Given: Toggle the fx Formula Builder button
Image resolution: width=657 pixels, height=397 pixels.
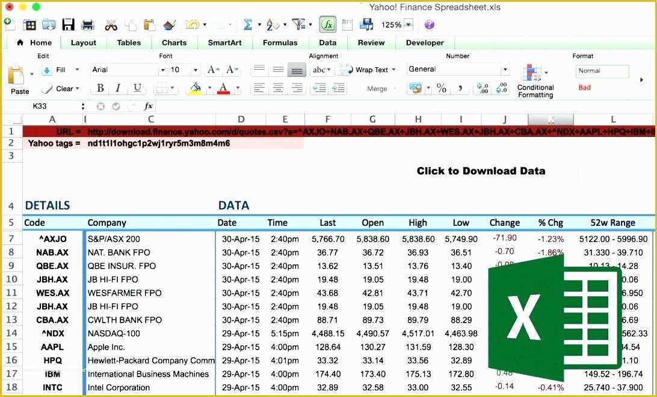Looking at the screenshot, I should click(x=328, y=25).
